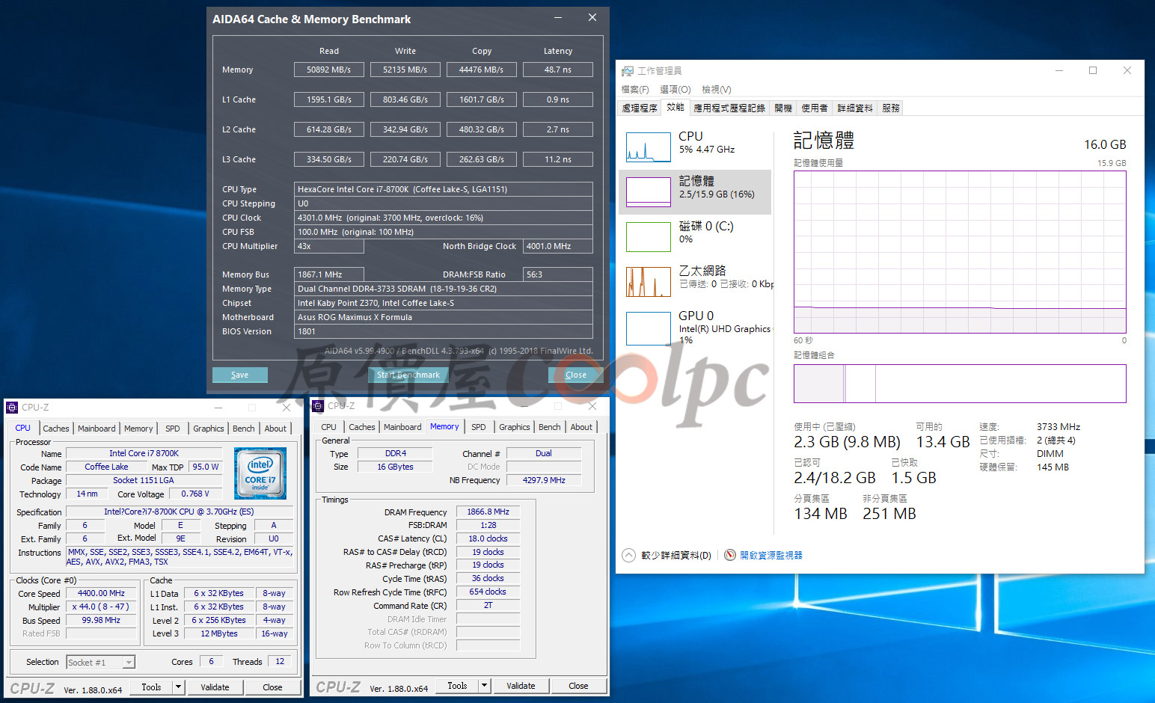Click the fewer details arrow icon
Image resolution: width=1155 pixels, height=703 pixels.
[629, 555]
